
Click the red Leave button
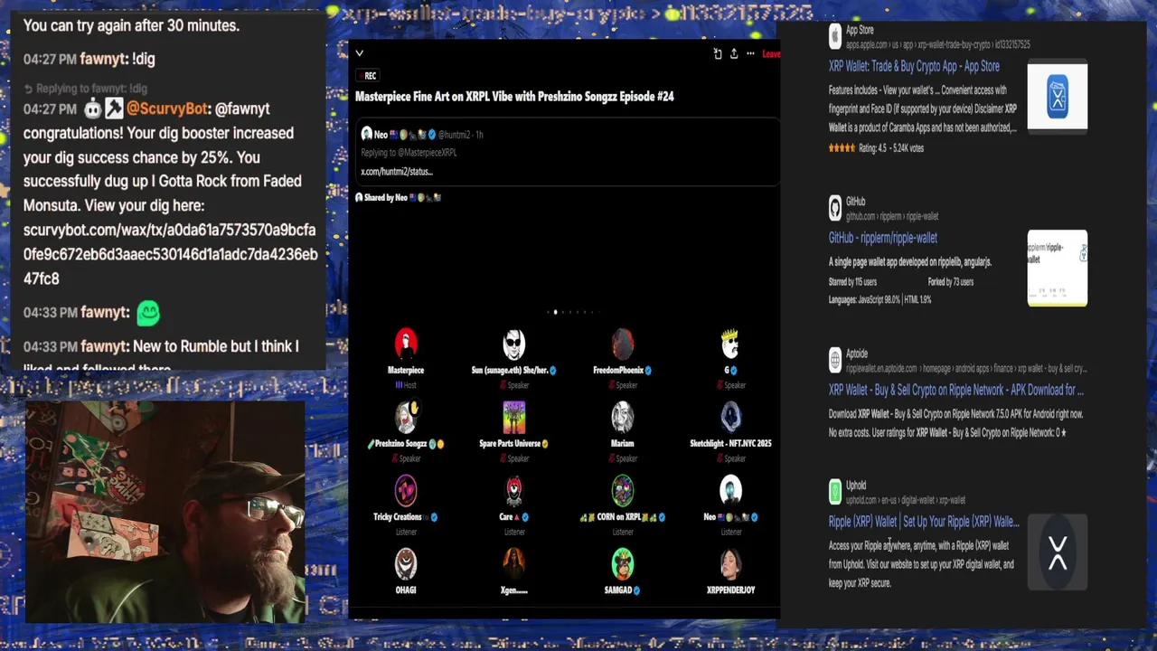(771, 53)
